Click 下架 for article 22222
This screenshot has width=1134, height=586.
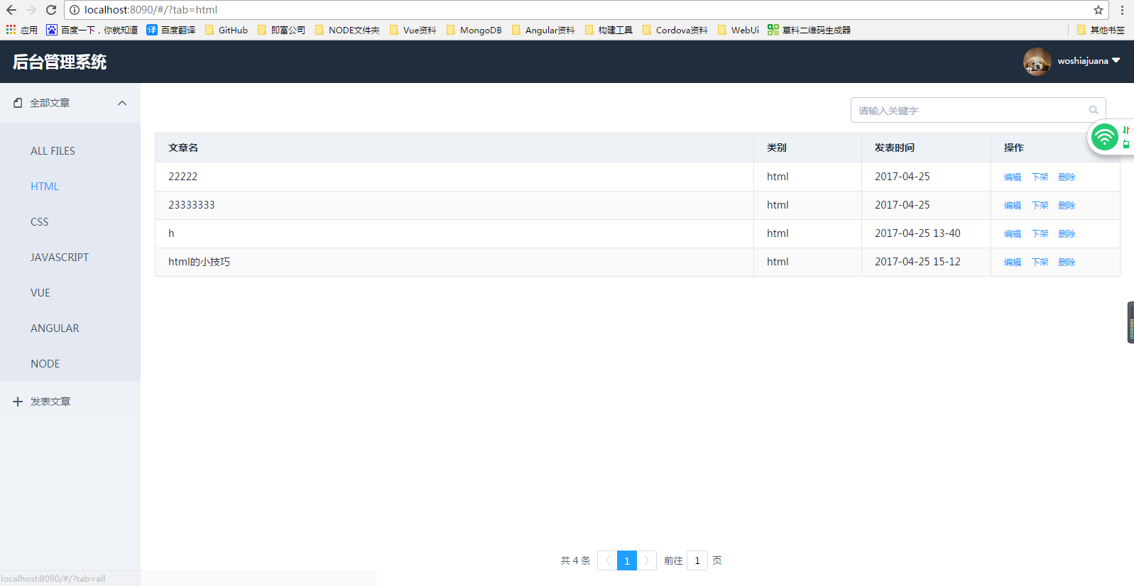[1040, 177]
